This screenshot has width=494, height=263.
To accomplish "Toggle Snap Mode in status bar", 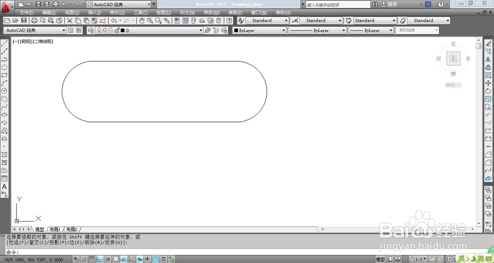I will point(84,259).
